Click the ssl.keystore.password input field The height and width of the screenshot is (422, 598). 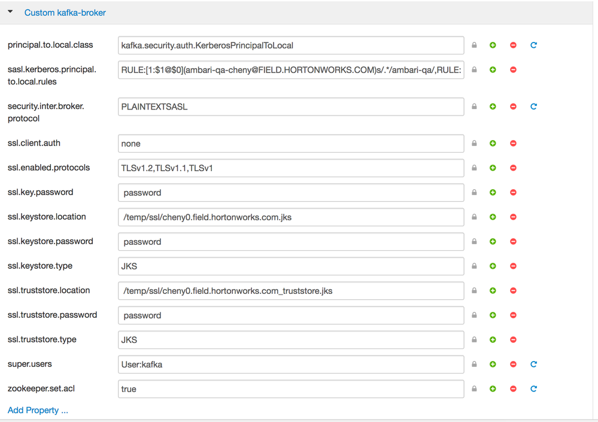pos(291,242)
